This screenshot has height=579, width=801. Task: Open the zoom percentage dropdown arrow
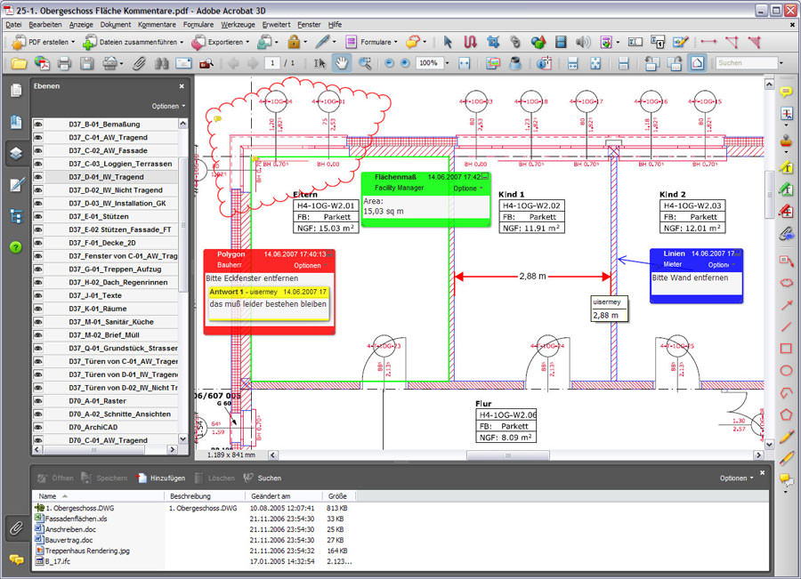447,63
